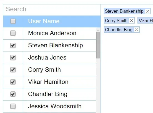The height and width of the screenshot is (113, 153).
Task: Uncheck the Corry Smith checkbox
Action: (13, 70)
